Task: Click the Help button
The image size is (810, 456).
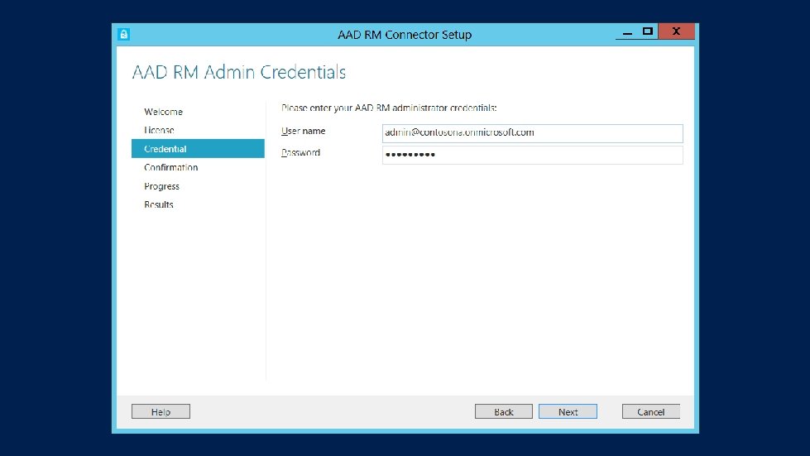Action: pyautogui.click(x=161, y=411)
